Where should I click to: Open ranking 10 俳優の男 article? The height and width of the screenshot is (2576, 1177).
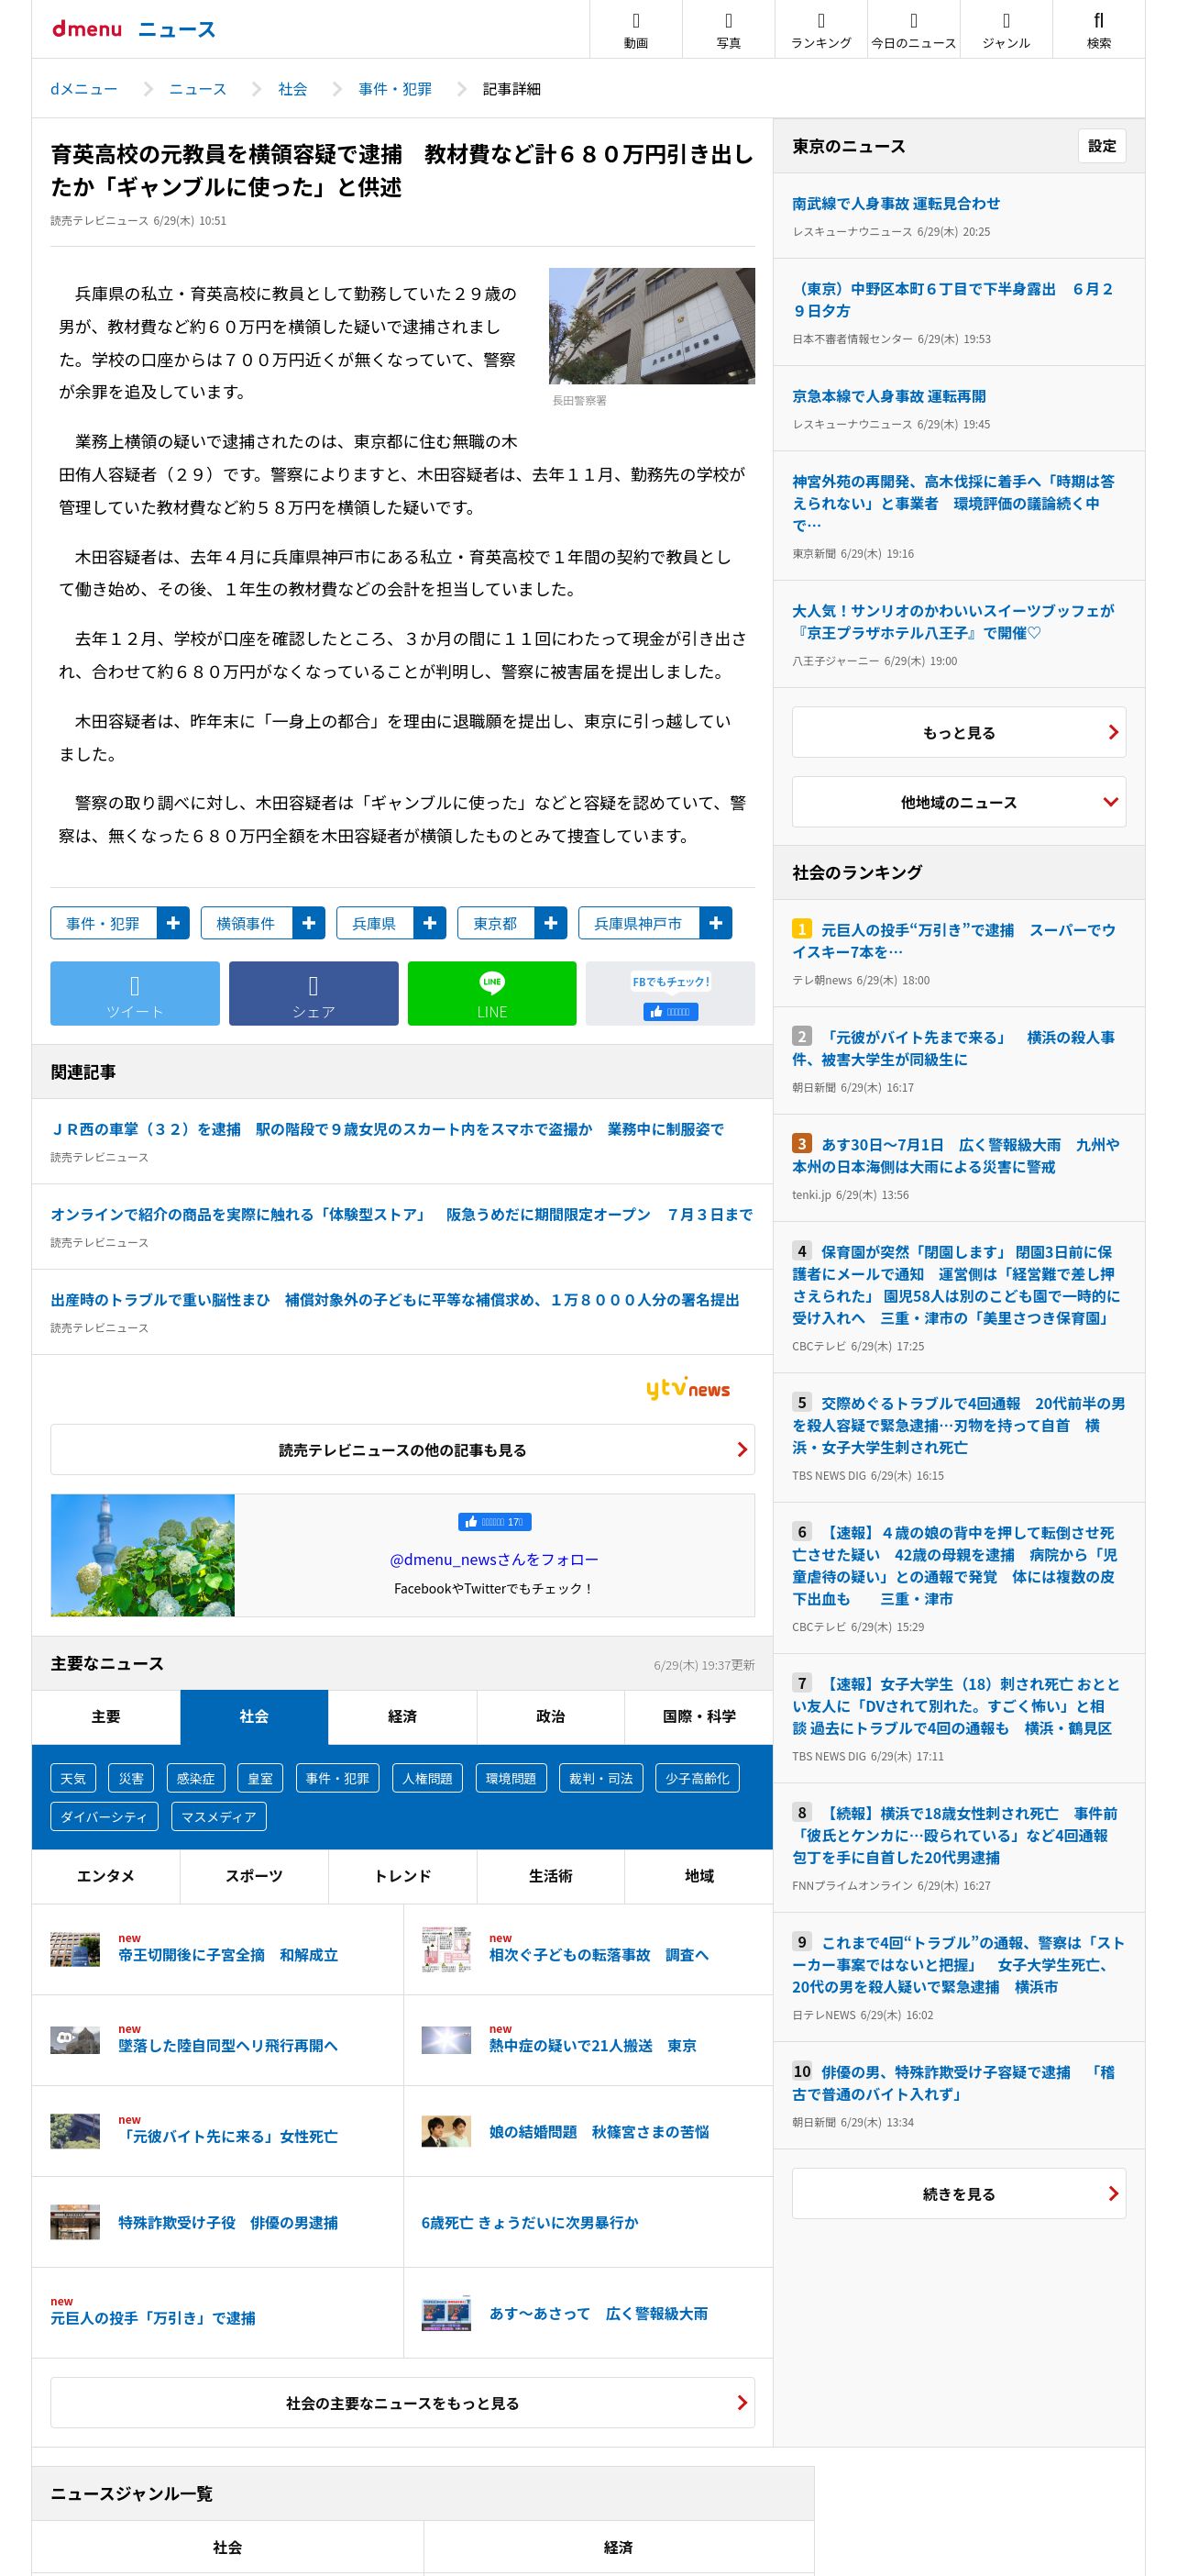tap(959, 2083)
